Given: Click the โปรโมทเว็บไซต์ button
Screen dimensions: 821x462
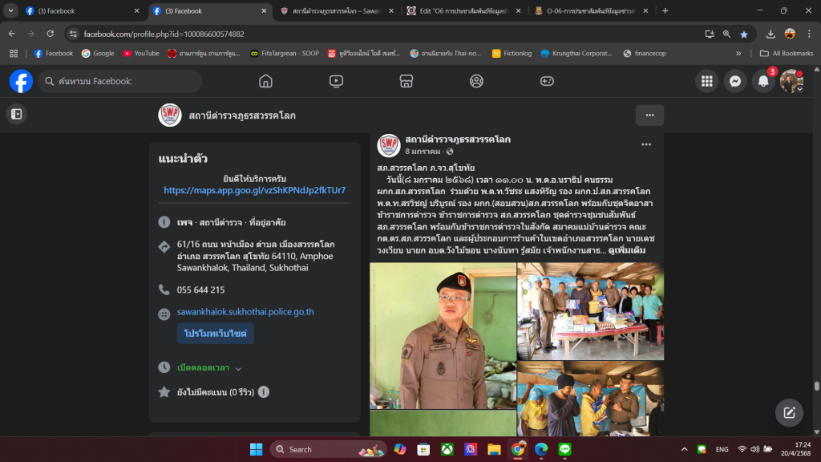Looking at the screenshot, I should [216, 333].
